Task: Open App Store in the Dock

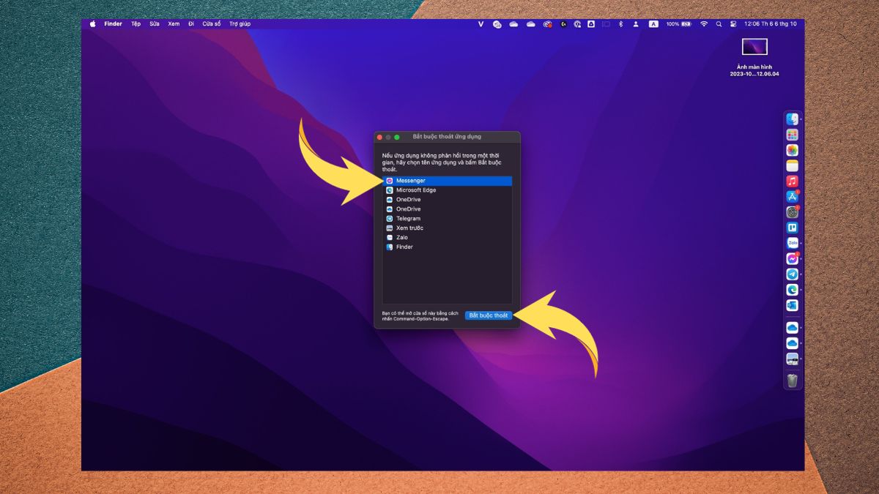Action: 792,197
